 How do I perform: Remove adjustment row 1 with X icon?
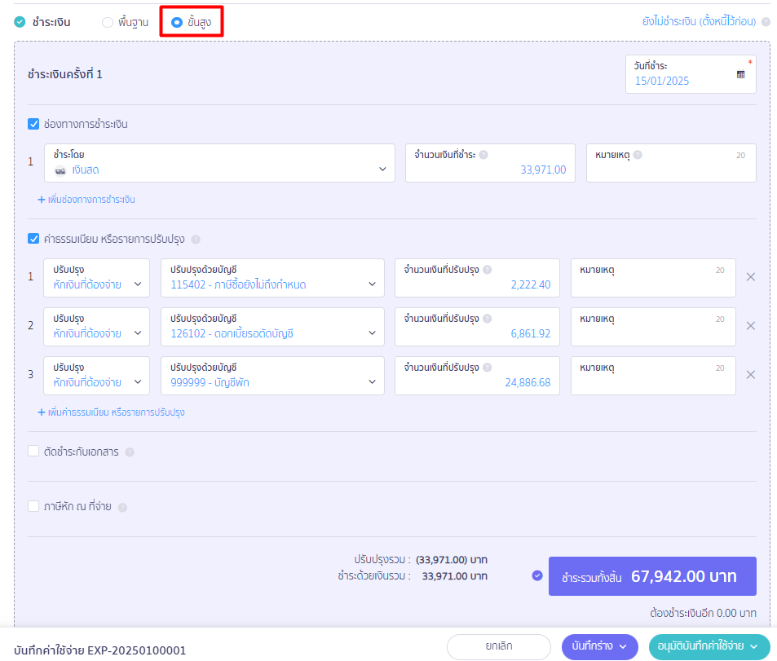point(751,277)
